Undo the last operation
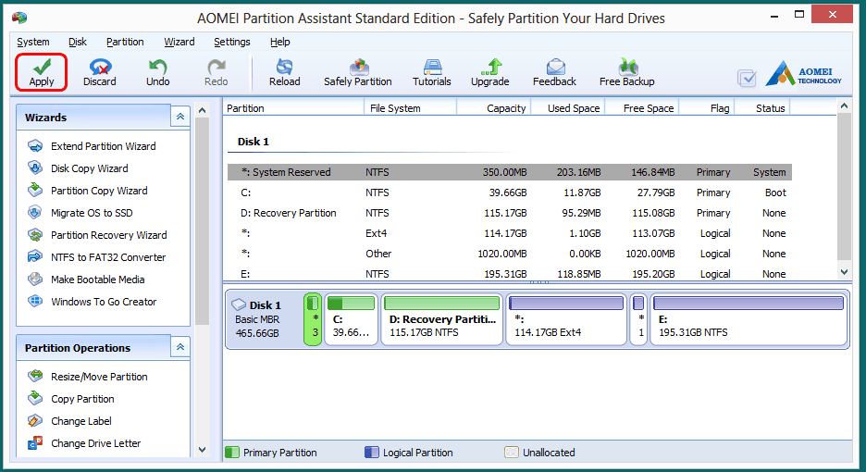 tap(158, 72)
